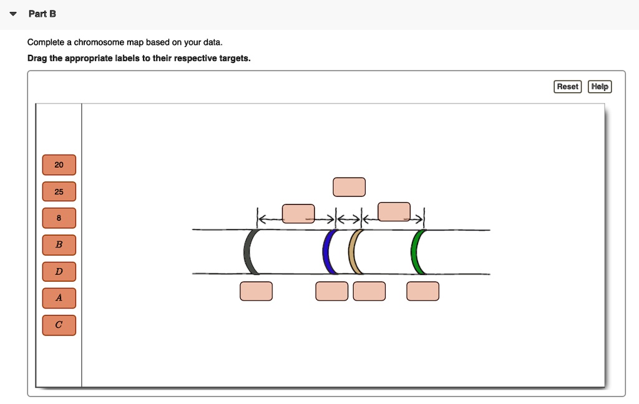
Task: Click the empty target below the green band
Action: [423, 291]
